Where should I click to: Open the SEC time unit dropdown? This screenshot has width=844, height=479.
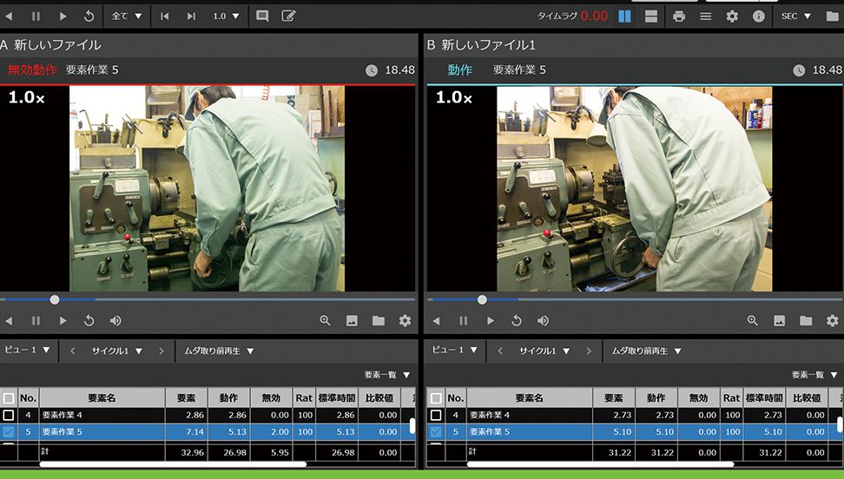pos(798,16)
